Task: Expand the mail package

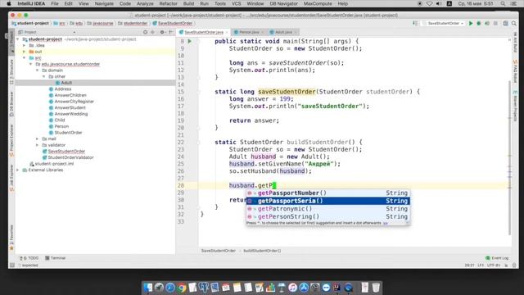Action: 38,138
